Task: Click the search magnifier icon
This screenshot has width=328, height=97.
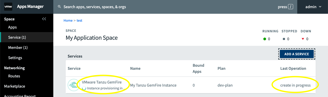Action: click(x=59, y=7)
